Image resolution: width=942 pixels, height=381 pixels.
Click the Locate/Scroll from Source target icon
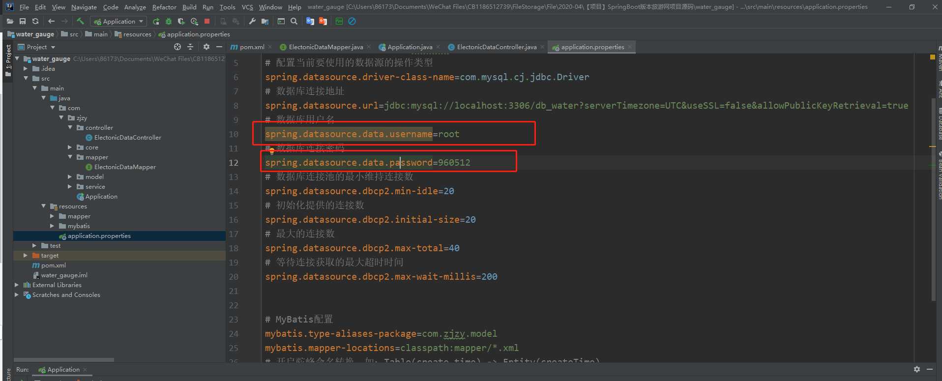(x=177, y=47)
